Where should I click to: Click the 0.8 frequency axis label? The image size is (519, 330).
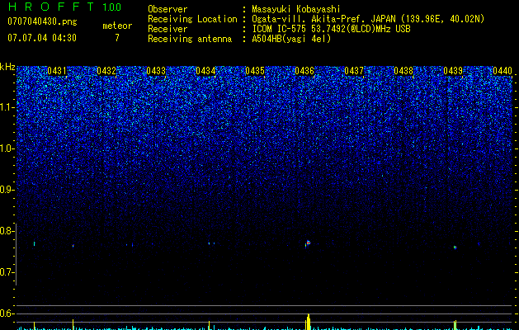click(7, 231)
